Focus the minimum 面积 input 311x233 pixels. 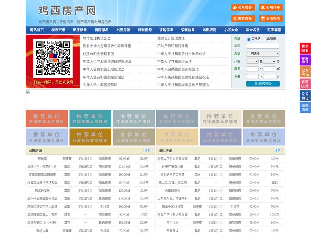[x=252, y=69]
